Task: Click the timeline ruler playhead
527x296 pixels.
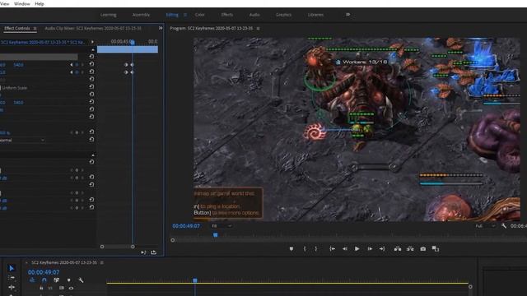Action: (x=195, y=280)
